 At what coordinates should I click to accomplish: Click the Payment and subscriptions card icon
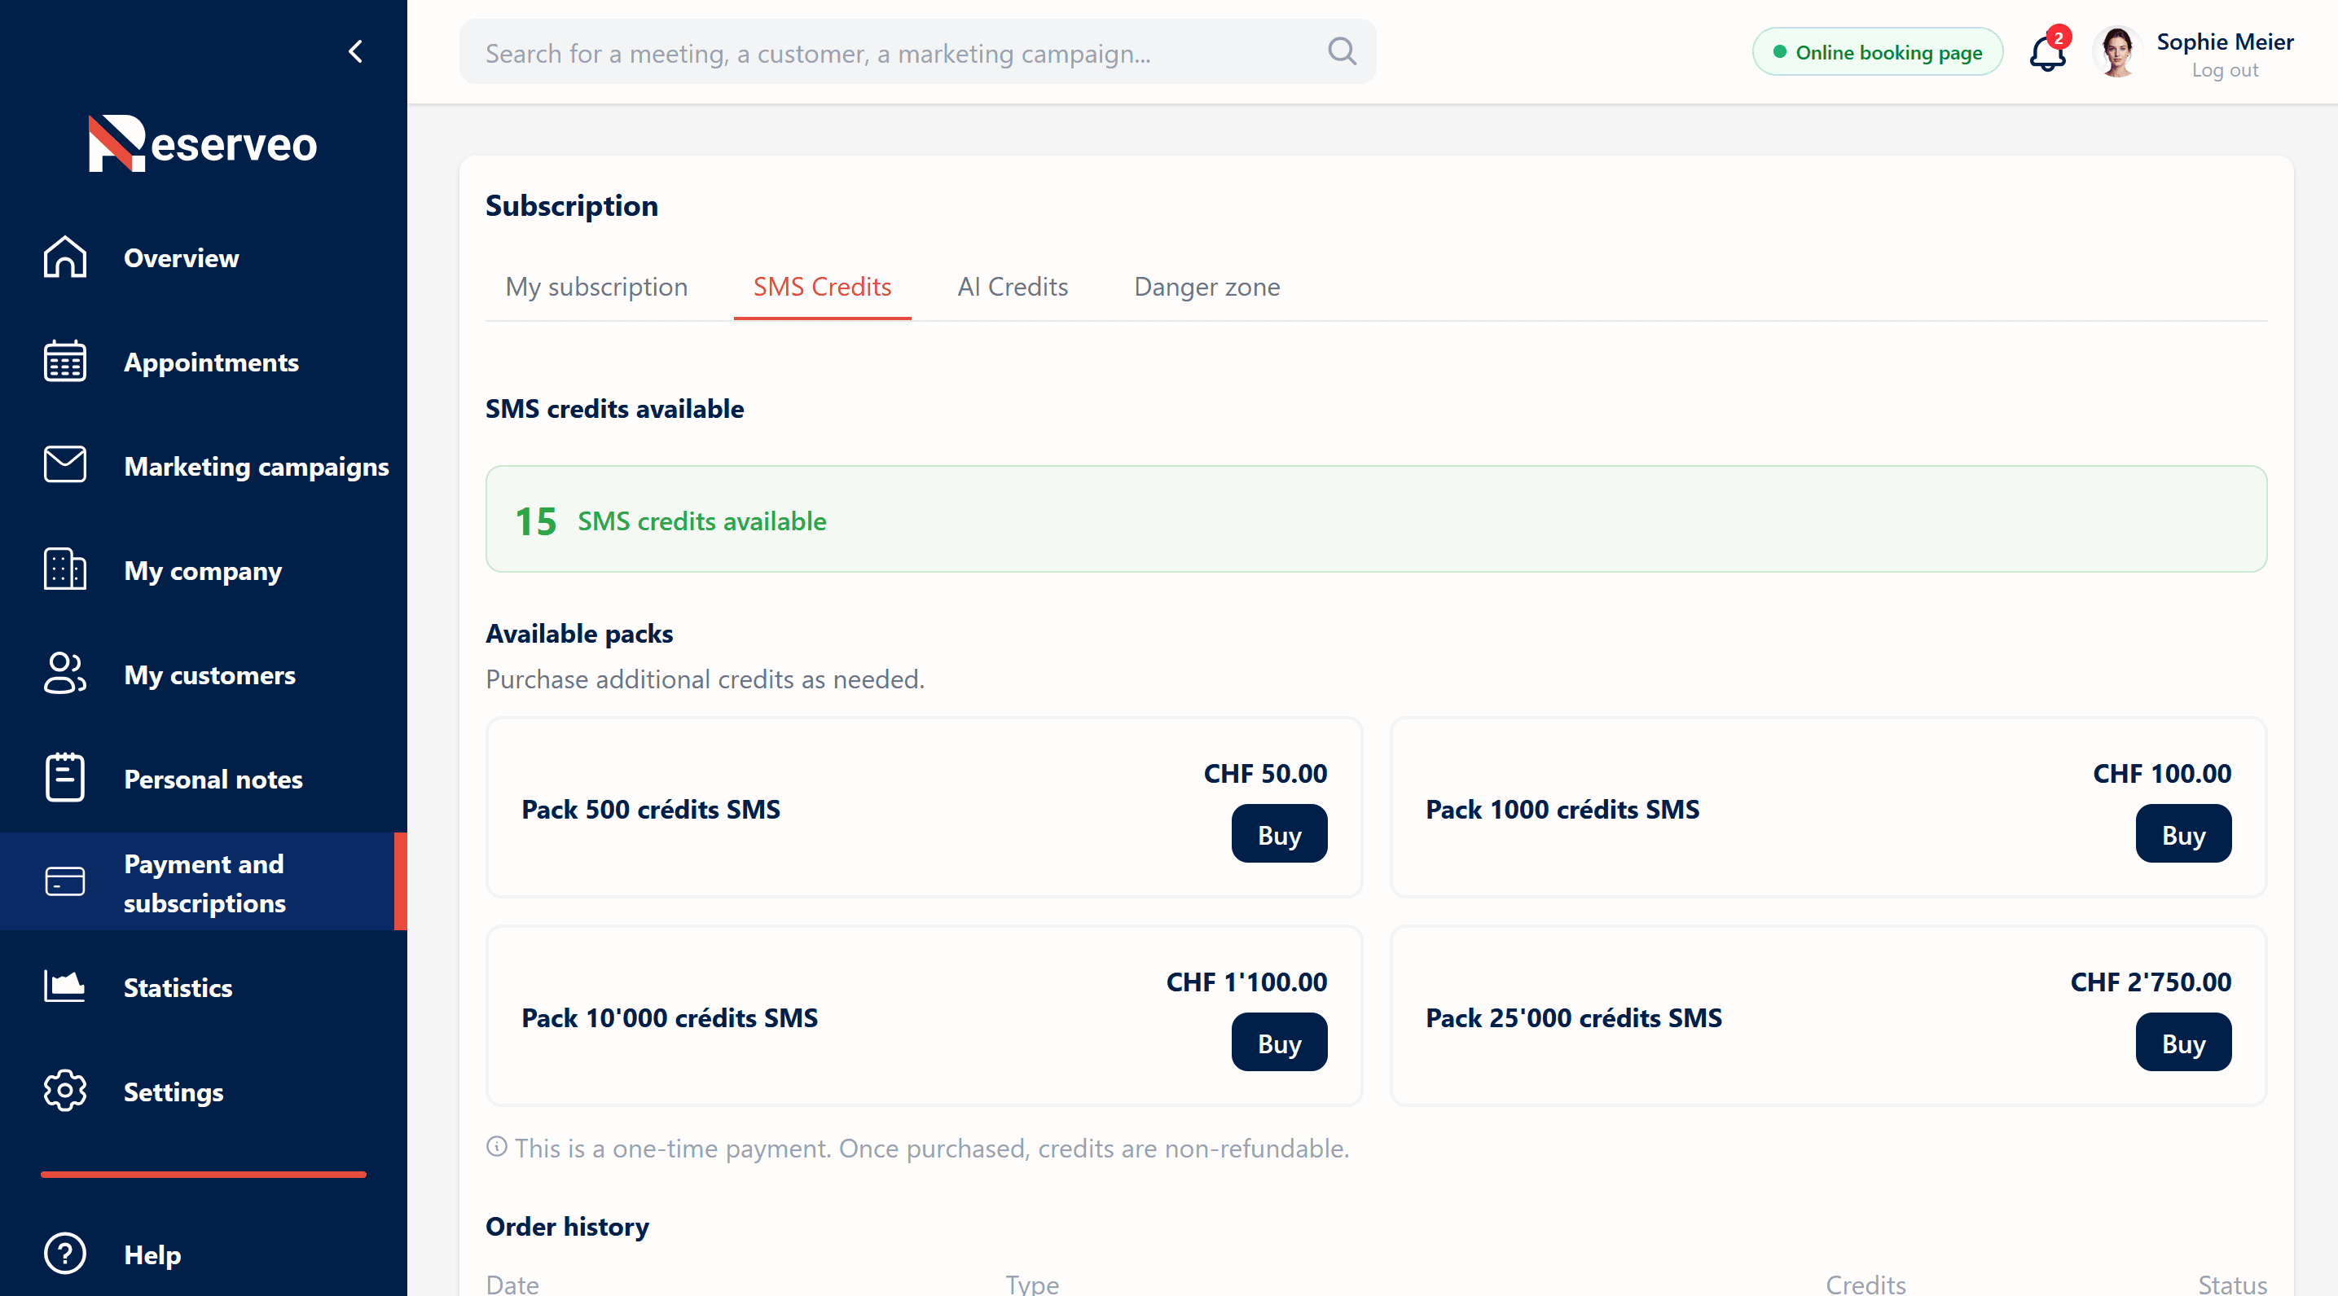pyautogui.click(x=64, y=882)
